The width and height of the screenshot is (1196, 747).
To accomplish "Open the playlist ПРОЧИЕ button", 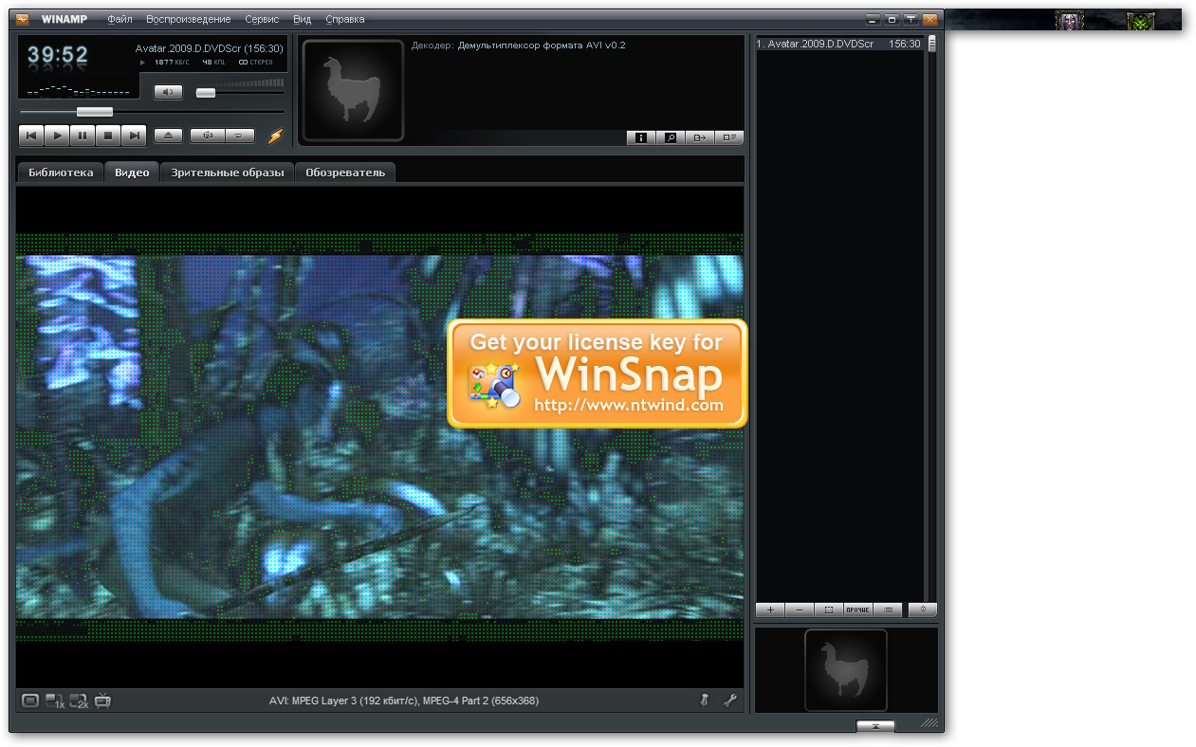I will coord(858,610).
